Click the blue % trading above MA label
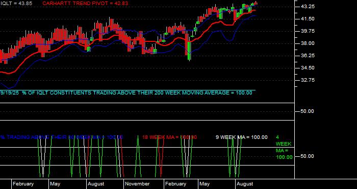 tap(62, 137)
